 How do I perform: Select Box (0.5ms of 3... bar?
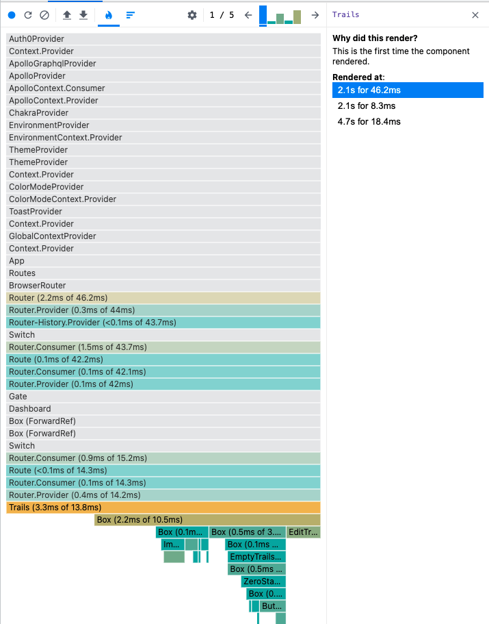tap(248, 532)
